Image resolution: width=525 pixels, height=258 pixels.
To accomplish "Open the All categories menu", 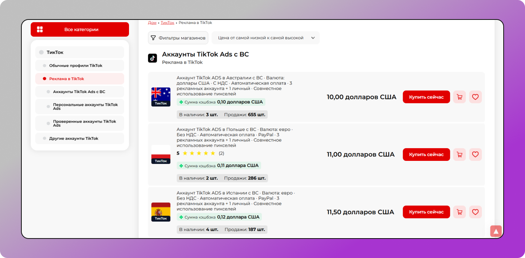I will tap(79, 30).
